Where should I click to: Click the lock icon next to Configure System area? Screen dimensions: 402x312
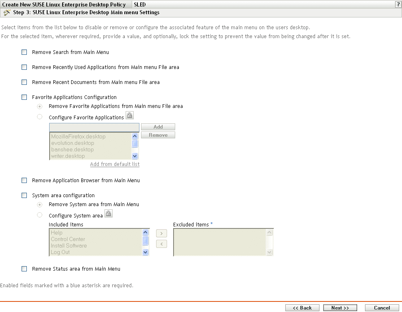click(x=108, y=214)
